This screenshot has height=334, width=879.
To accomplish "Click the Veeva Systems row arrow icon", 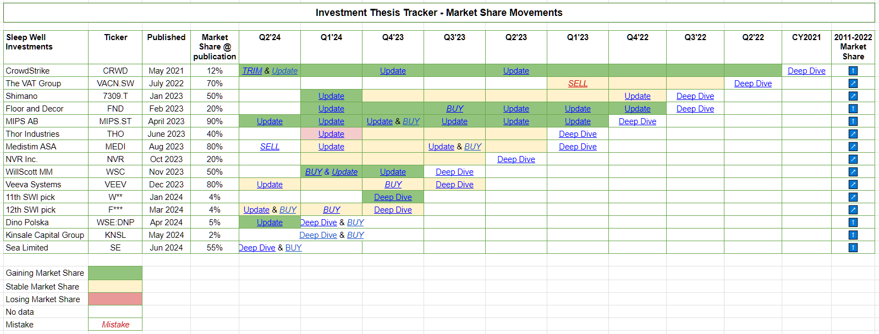I will 853,185.
